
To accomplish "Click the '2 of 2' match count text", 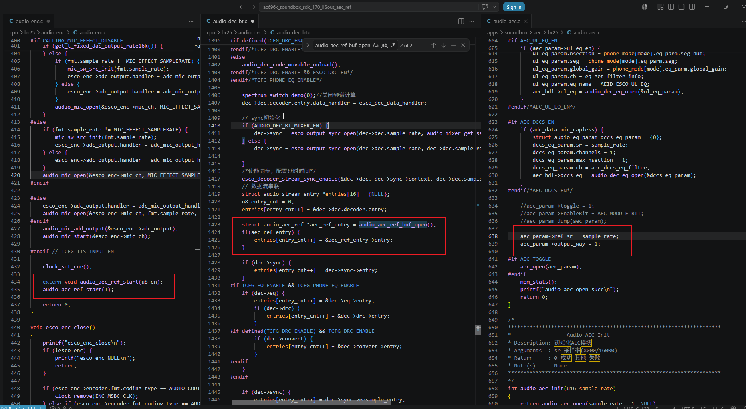I will (x=406, y=46).
